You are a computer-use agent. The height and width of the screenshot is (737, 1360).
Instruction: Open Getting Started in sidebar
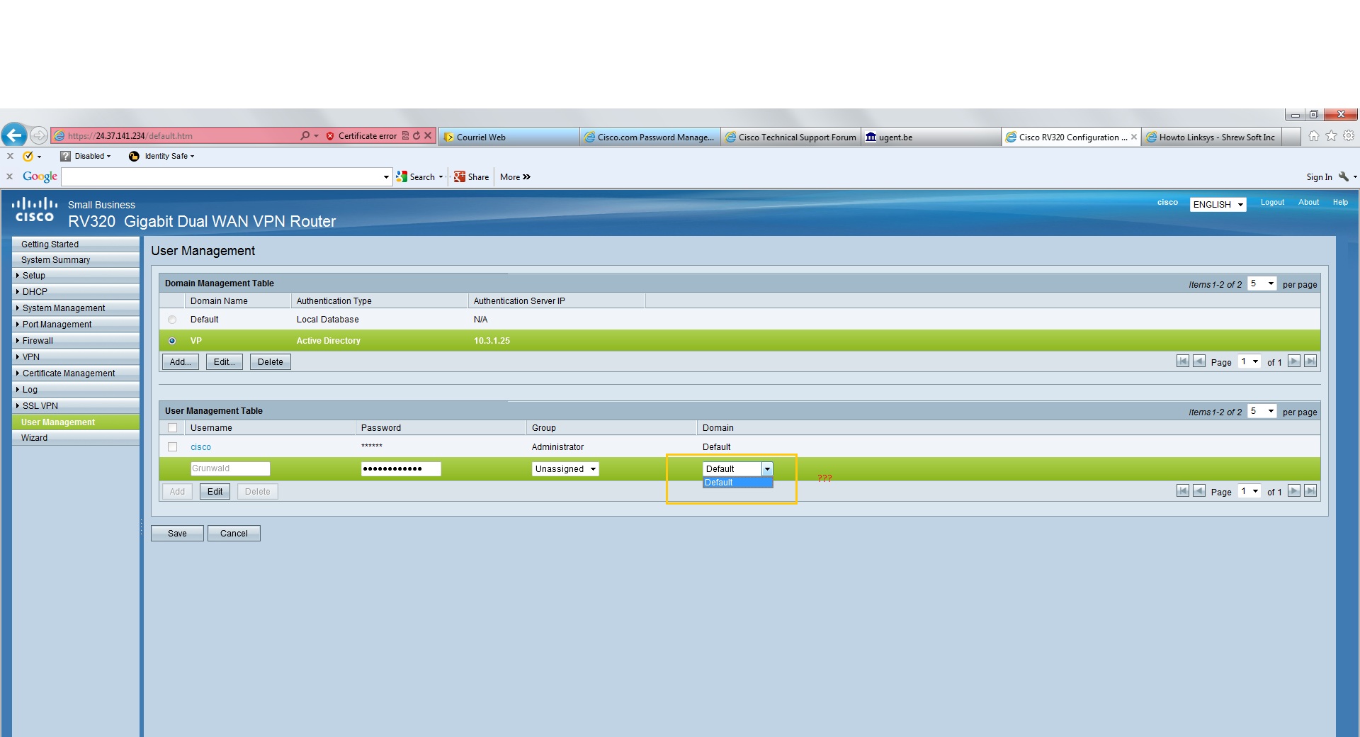coord(76,244)
